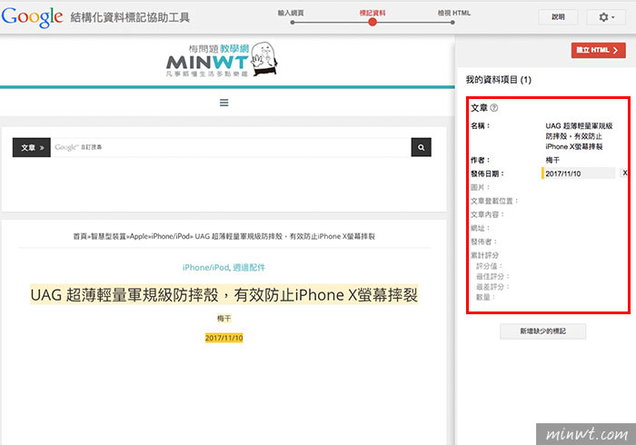The height and width of the screenshot is (445, 636).
Task: Click the Apple breadcrumb link
Action: click(x=139, y=236)
